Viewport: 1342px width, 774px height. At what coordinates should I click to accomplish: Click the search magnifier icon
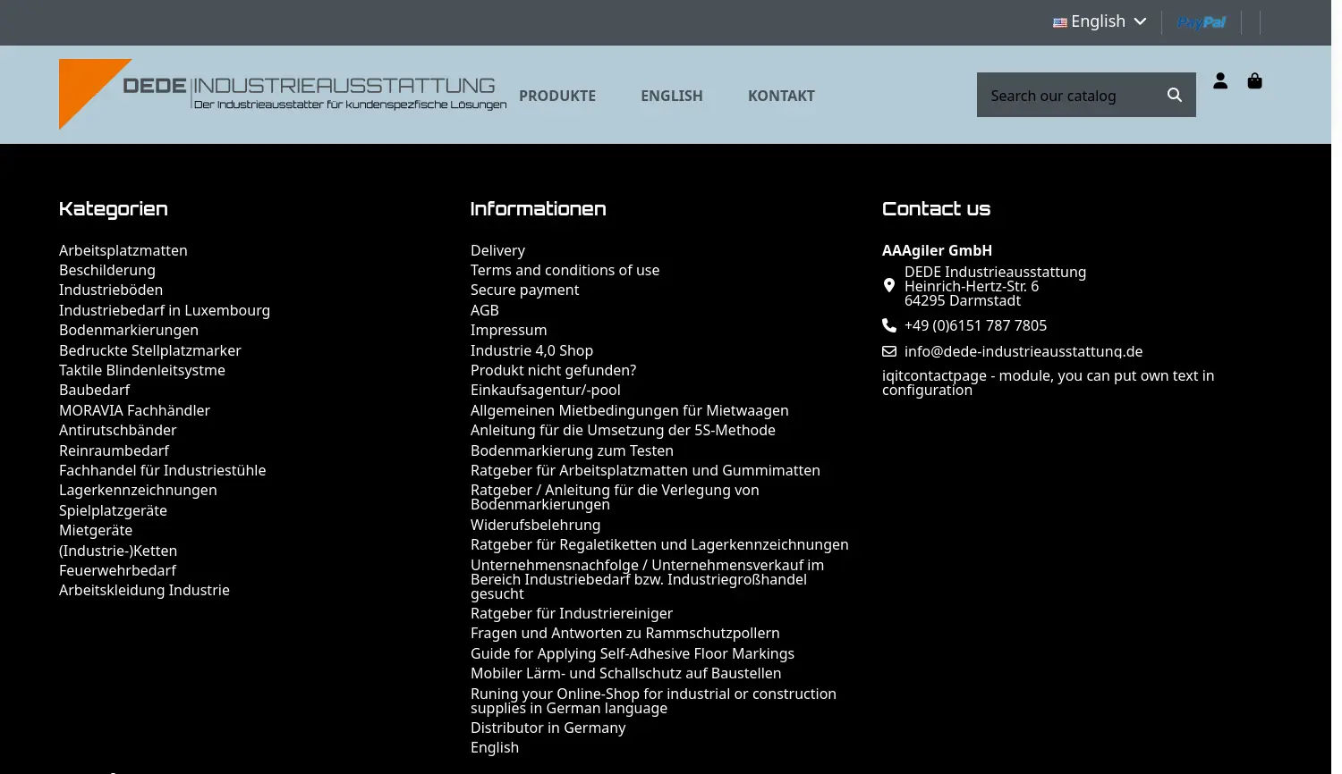pyautogui.click(x=1174, y=94)
